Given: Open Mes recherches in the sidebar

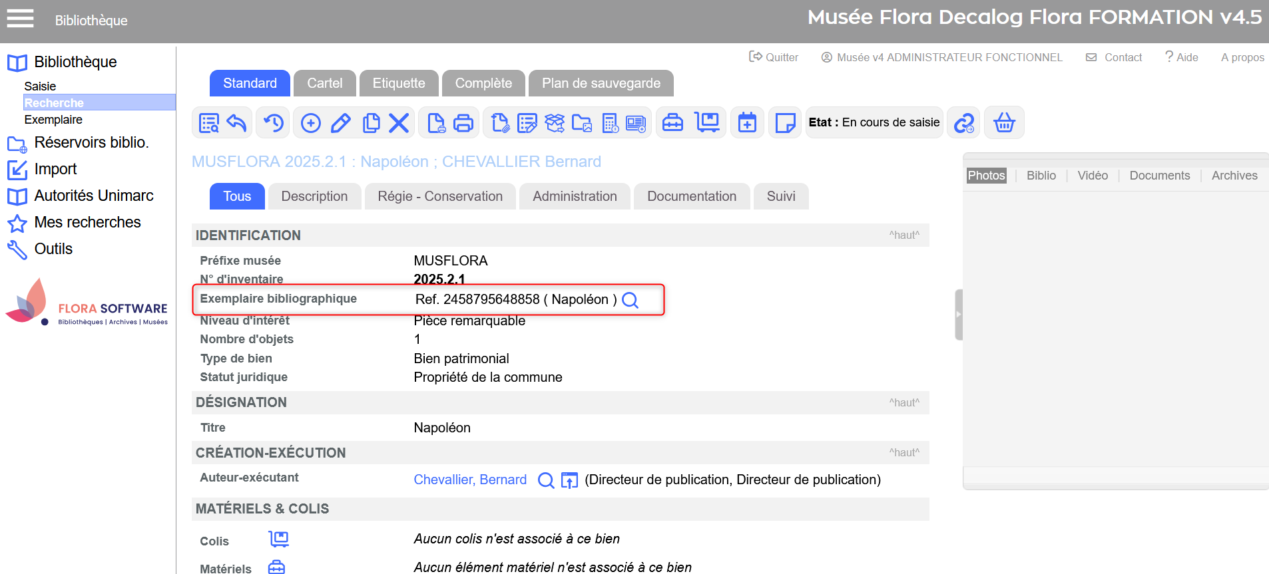Looking at the screenshot, I should [87, 222].
